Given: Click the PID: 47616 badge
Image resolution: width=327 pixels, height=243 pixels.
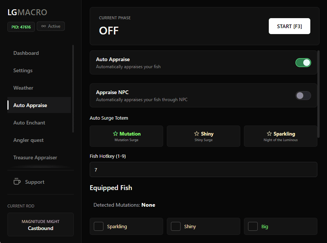Looking at the screenshot, I should coord(21,27).
